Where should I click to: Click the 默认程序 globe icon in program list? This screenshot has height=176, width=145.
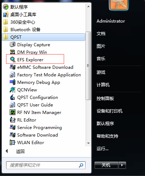point(6,7)
